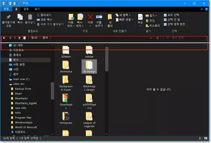Screen dimensions: 211x143
Task: Click 선택 영역 반전 (Invert selection)
Action: pos(174,24)
